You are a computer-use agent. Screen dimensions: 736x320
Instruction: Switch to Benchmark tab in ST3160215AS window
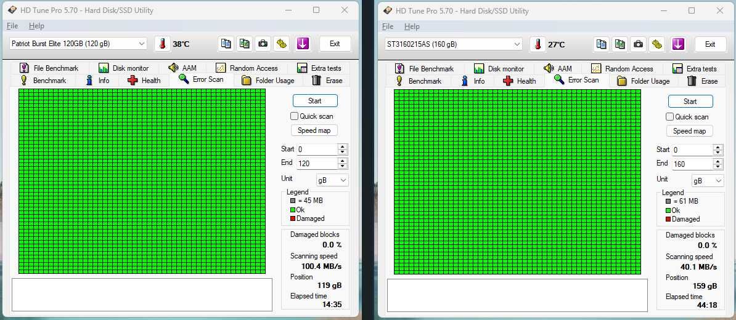(419, 81)
